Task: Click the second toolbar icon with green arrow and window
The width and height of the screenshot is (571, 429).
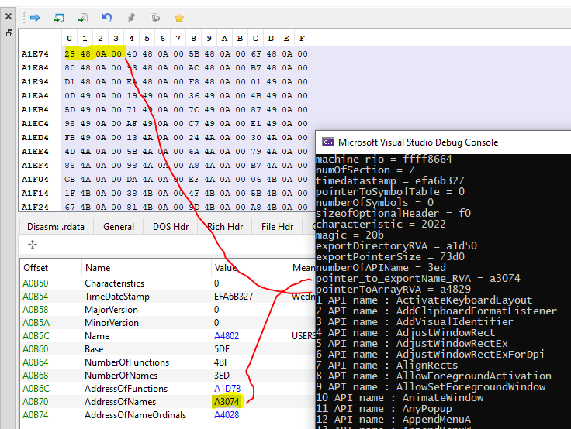Action: click(59, 17)
